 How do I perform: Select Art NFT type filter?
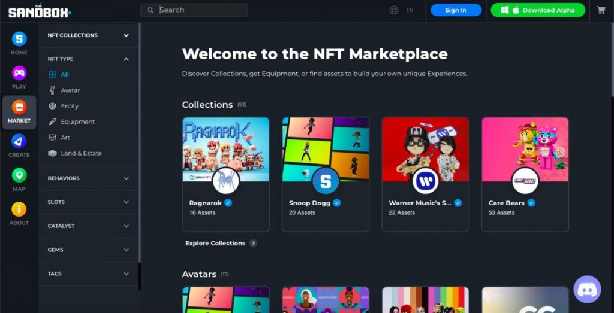tap(65, 138)
